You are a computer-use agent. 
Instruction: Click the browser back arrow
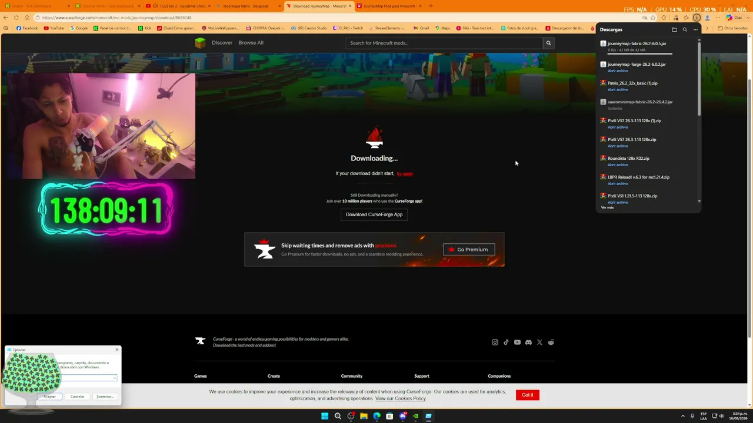pyautogui.click(x=6, y=18)
